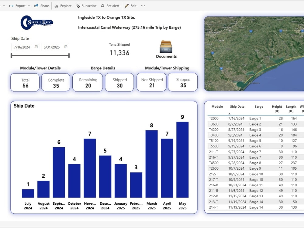This screenshot has width=304, height=228.
Task: Select the Remaining 20 barge card
Action: point(88,82)
